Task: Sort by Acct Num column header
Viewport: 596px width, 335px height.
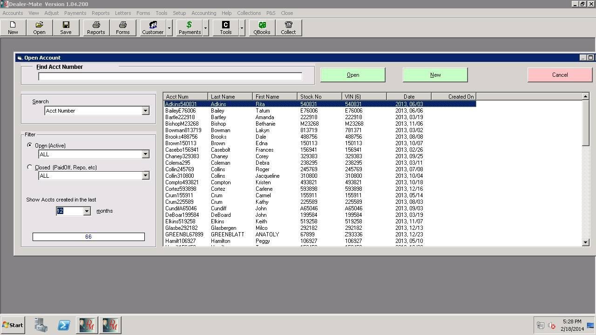Action: click(x=185, y=97)
